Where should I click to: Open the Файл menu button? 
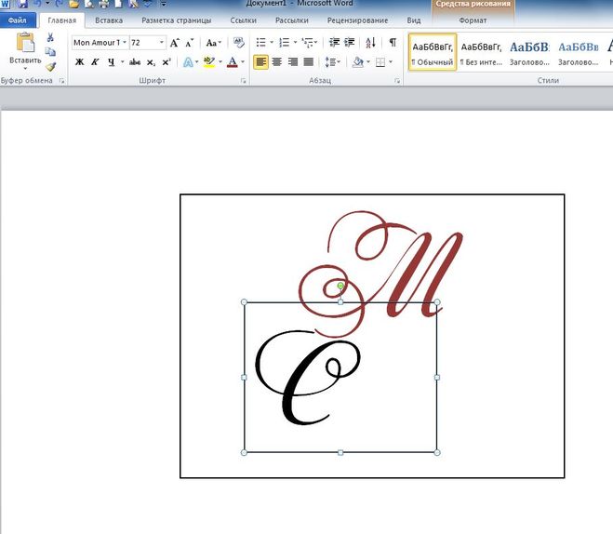(18, 20)
